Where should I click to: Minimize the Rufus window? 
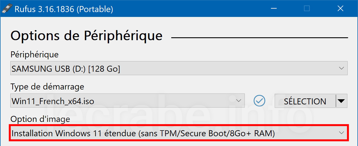(274, 9)
